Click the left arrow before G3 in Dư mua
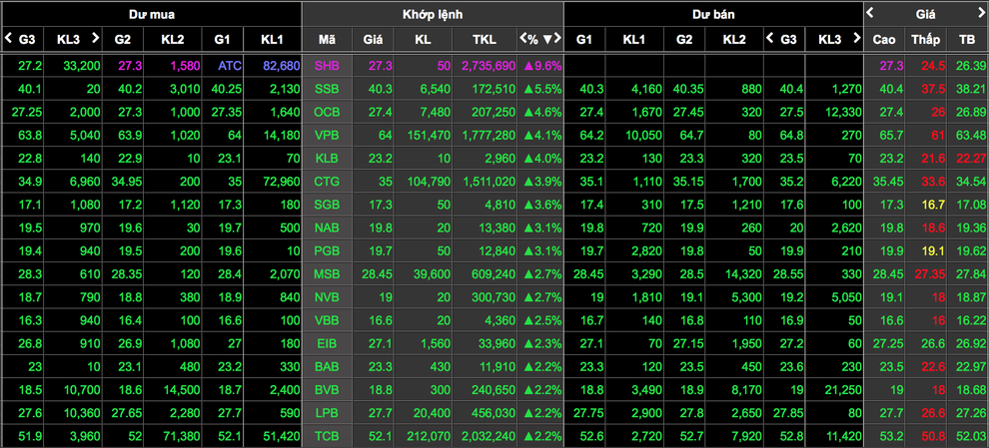The width and height of the screenshot is (989, 448). pos(8,38)
